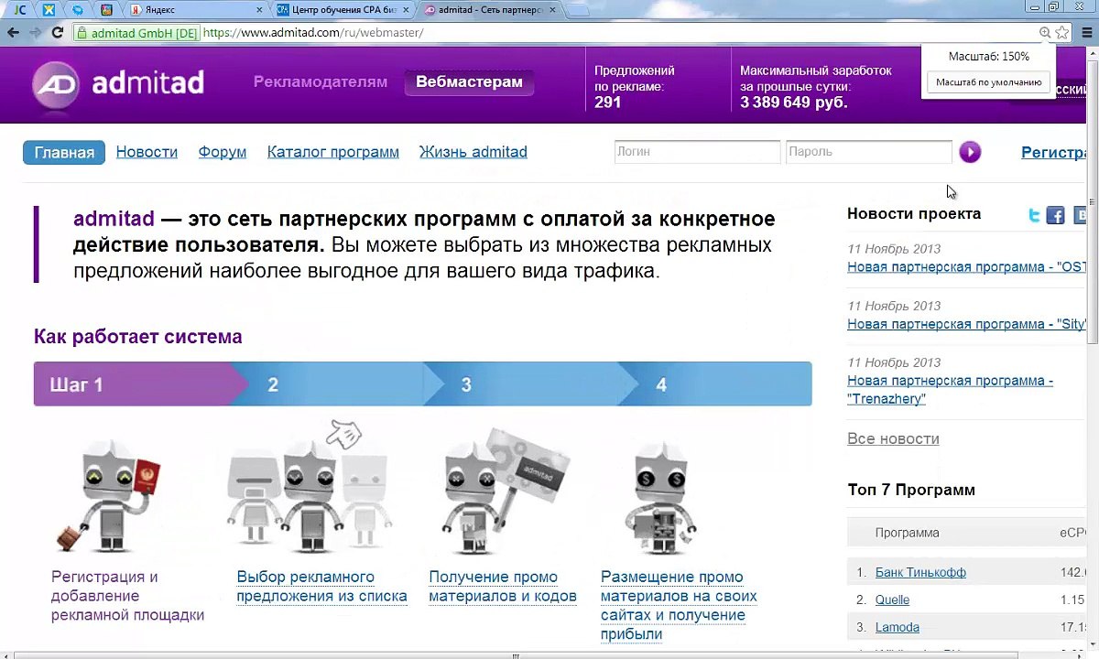Viewport: 1099px width, 659px height.
Task: Click the Пароль input field
Action: 868,152
